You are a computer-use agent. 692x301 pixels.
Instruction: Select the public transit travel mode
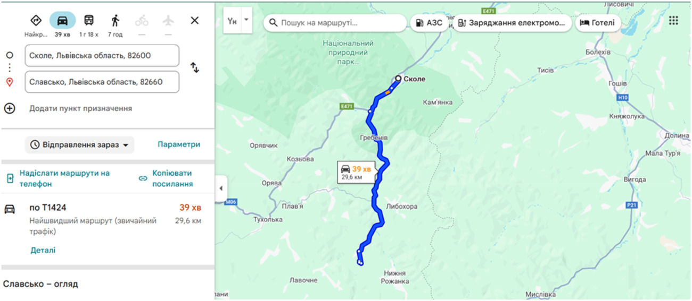[x=89, y=21]
